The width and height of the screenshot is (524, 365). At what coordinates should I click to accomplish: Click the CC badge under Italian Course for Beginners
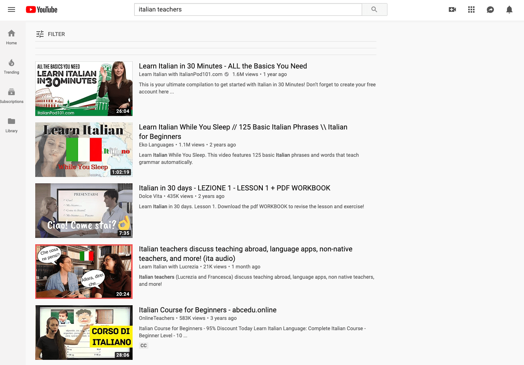(144, 346)
